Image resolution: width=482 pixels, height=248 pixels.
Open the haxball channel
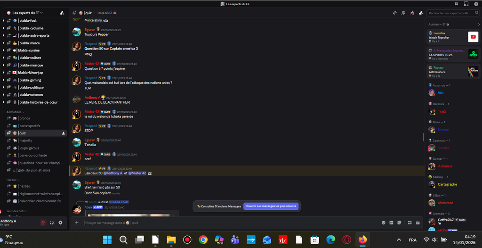coord(36,186)
